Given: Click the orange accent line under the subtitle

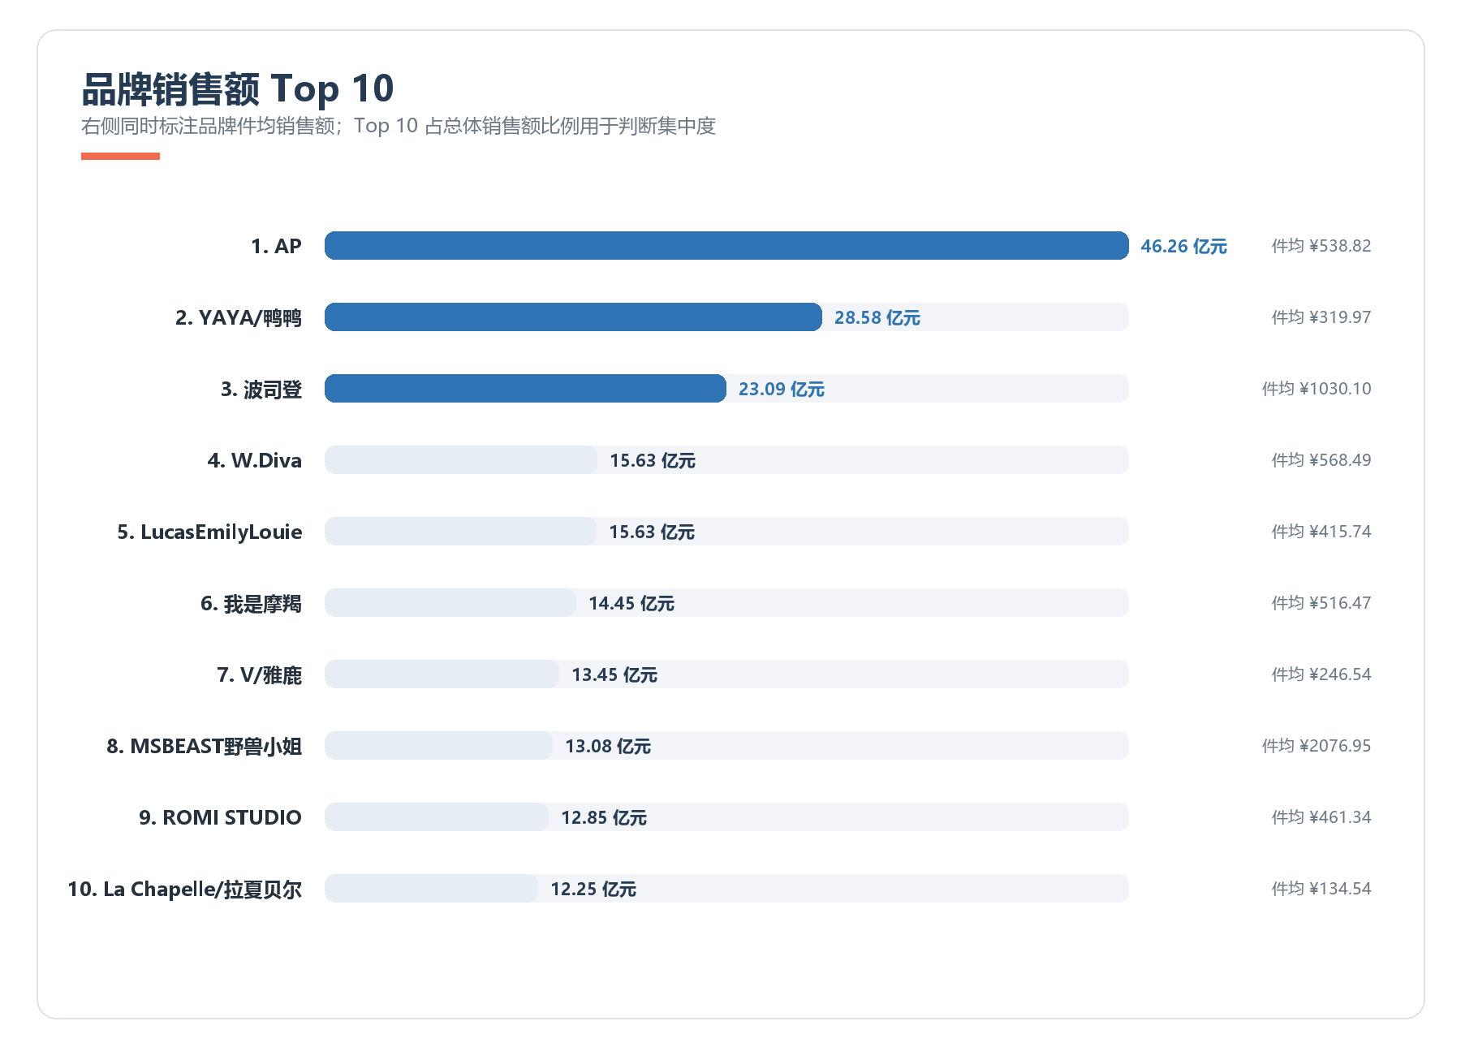Looking at the screenshot, I should point(120,156).
